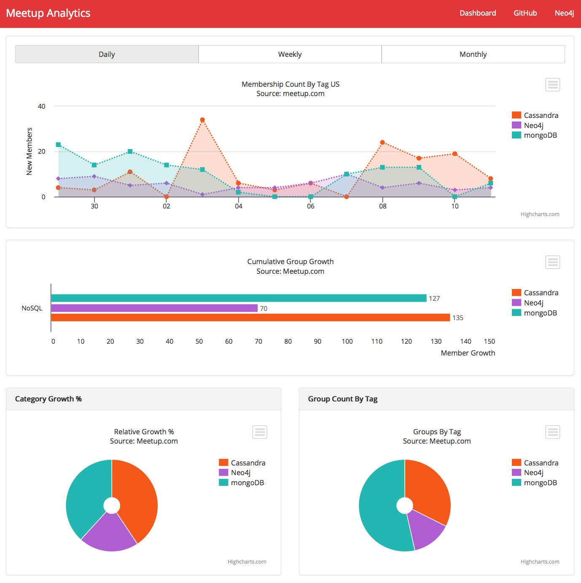The width and height of the screenshot is (581, 583).
Task: Click the Category Growth % panel heading
Action: [48, 399]
